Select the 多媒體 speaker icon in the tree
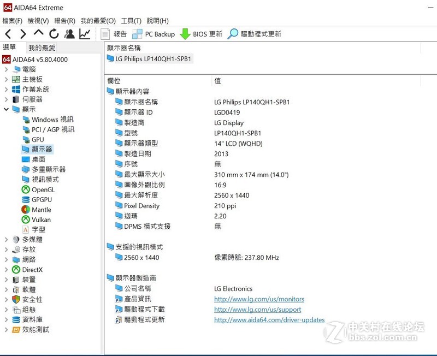 16,240
